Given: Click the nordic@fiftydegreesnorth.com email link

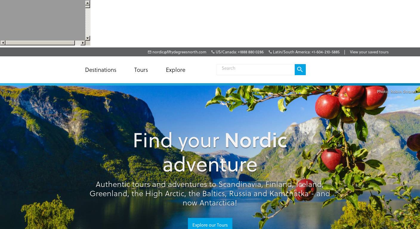Looking at the screenshot, I should tap(179, 52).
